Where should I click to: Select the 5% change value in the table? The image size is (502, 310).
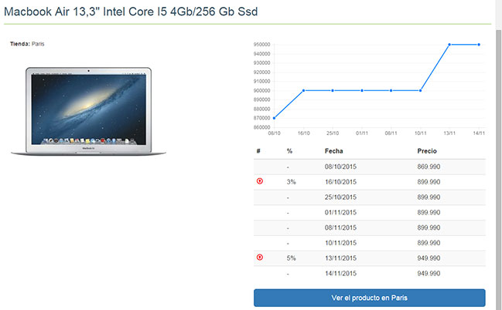click(x=291, y=257)
